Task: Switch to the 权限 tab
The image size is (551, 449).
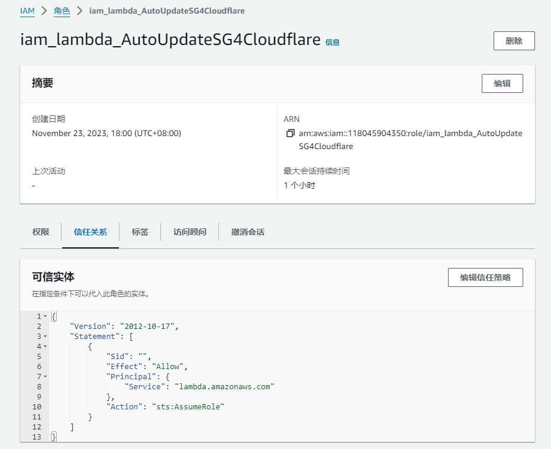Action: (x=41, y=232)
